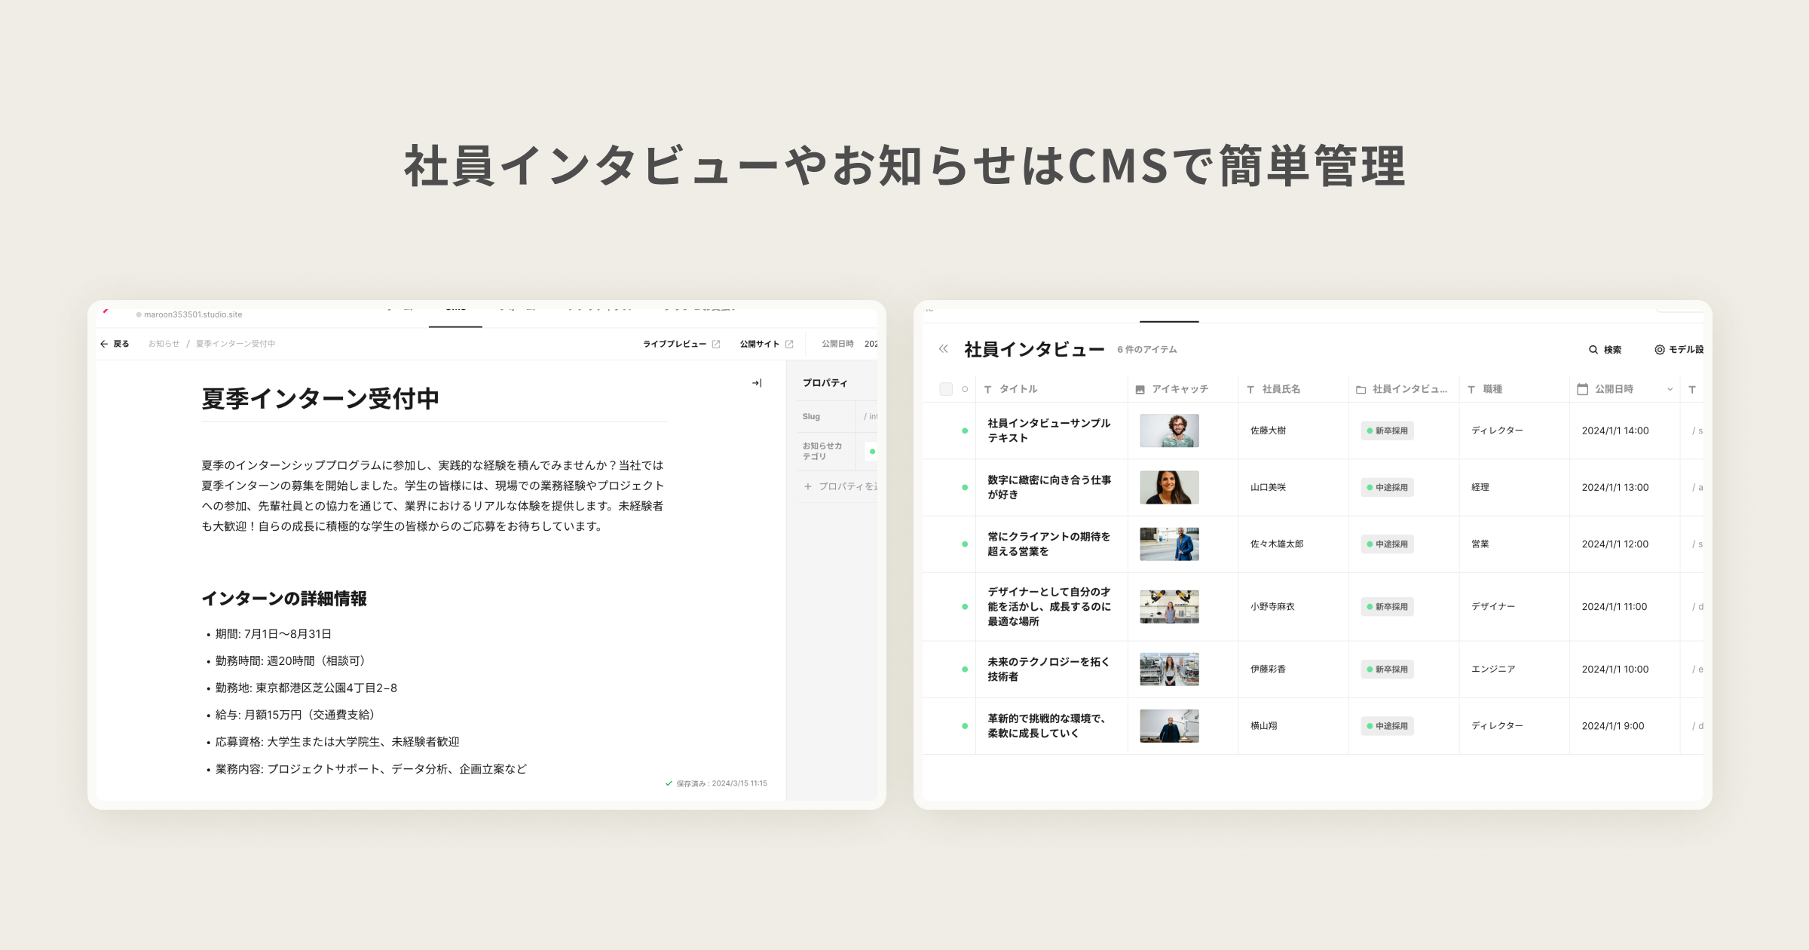Toggle publish status dot for 佐藤大樹 row
The image size is (1809, 950).
tap(965, 431)
